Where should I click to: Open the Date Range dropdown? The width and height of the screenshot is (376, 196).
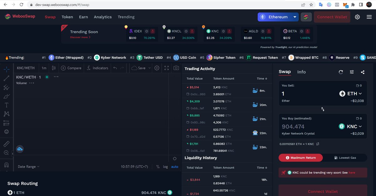29,167
